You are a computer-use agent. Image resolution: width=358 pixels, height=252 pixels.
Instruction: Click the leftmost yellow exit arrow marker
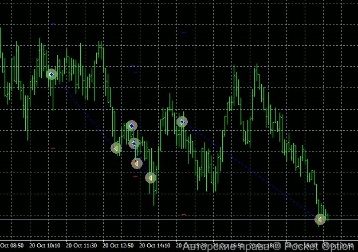coord(116,148)
